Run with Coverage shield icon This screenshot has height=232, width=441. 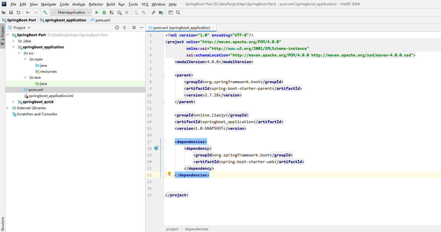click(112, 12)
